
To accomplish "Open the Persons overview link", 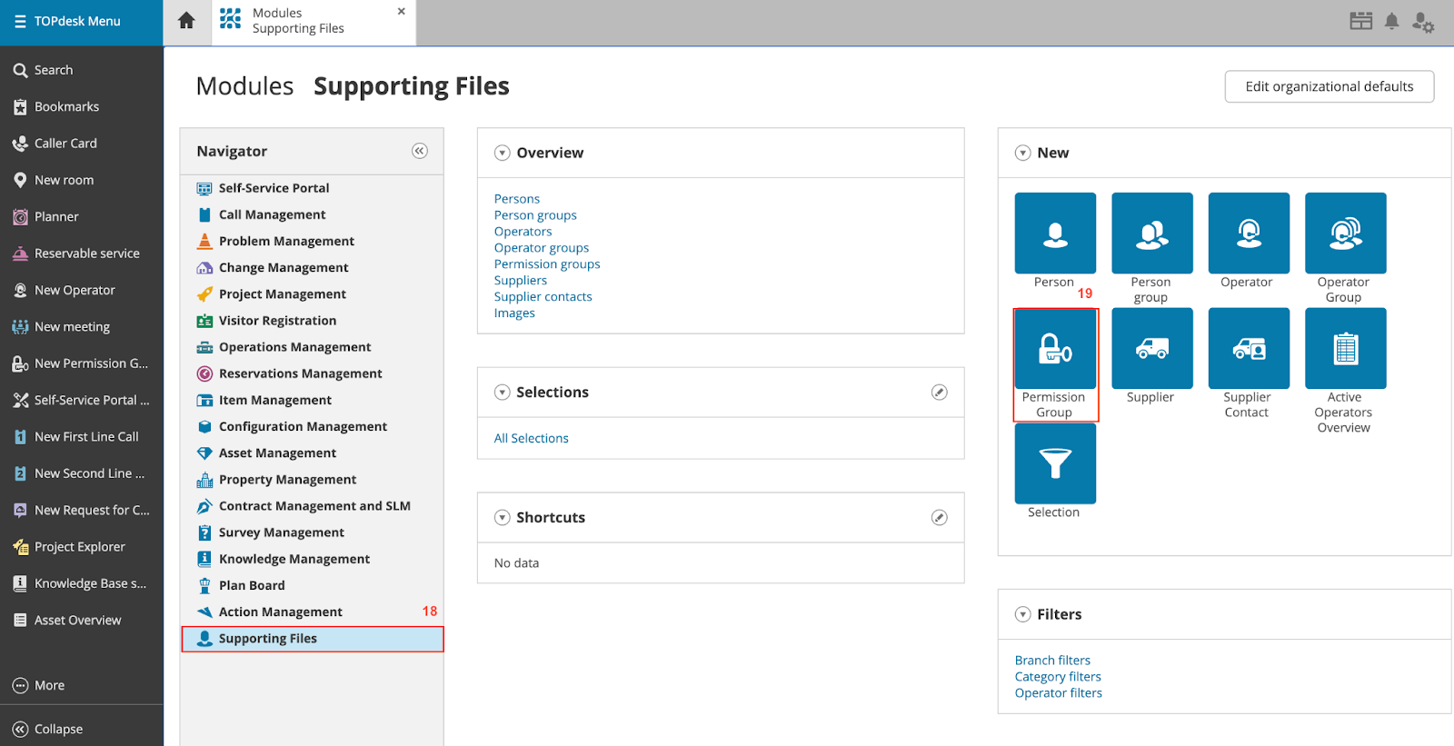I will tap(516, 199).
